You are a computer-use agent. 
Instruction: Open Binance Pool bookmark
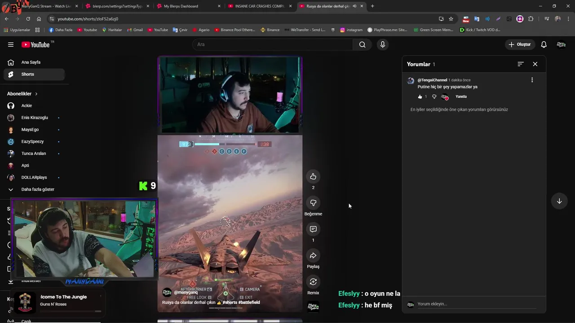[x=234, y=30]
